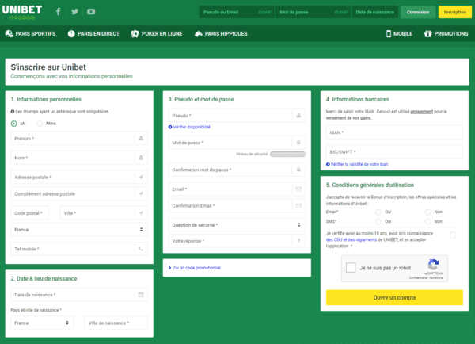
Task: Go to Poker en Ligne menu
Action: coord(157,33)
